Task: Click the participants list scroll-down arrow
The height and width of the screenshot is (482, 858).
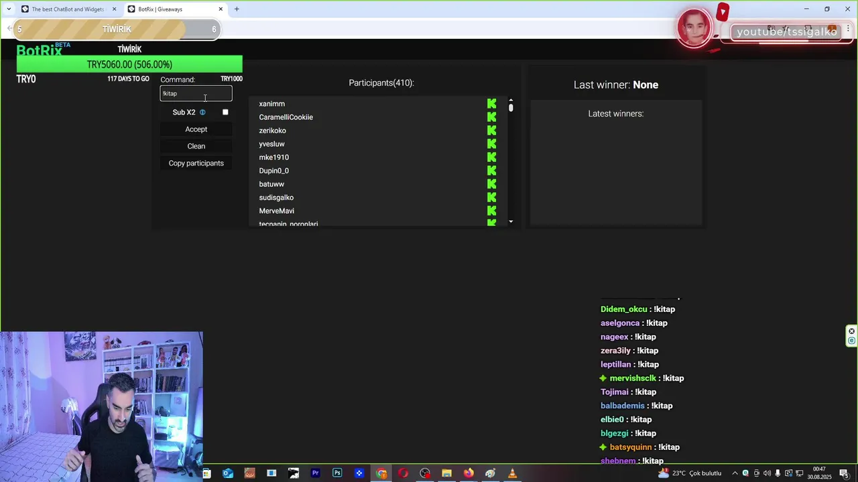Action: tap(511, 222)
